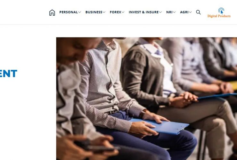
Task: Expand the chevron next to PERSONAL
Action: click(x=79, y=12)
